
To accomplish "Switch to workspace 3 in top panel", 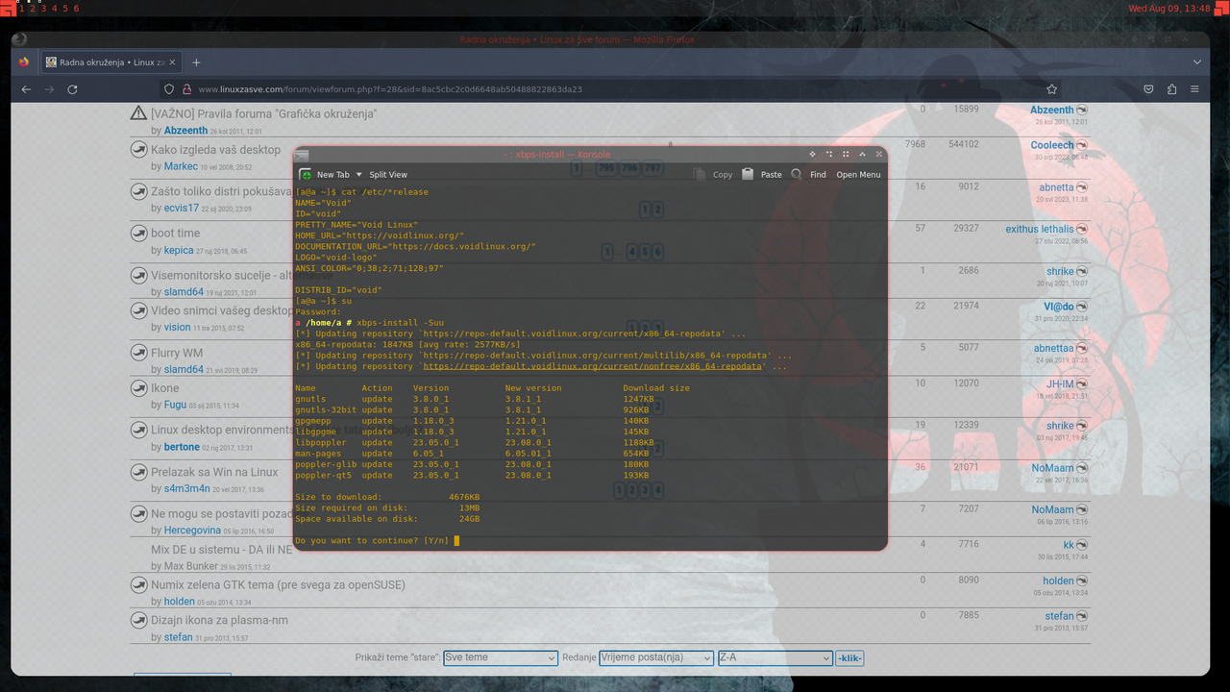I will coord(43,8).
